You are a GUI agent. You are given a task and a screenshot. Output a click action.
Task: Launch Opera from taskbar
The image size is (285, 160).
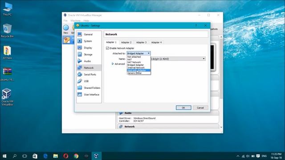tap(66, 156)
